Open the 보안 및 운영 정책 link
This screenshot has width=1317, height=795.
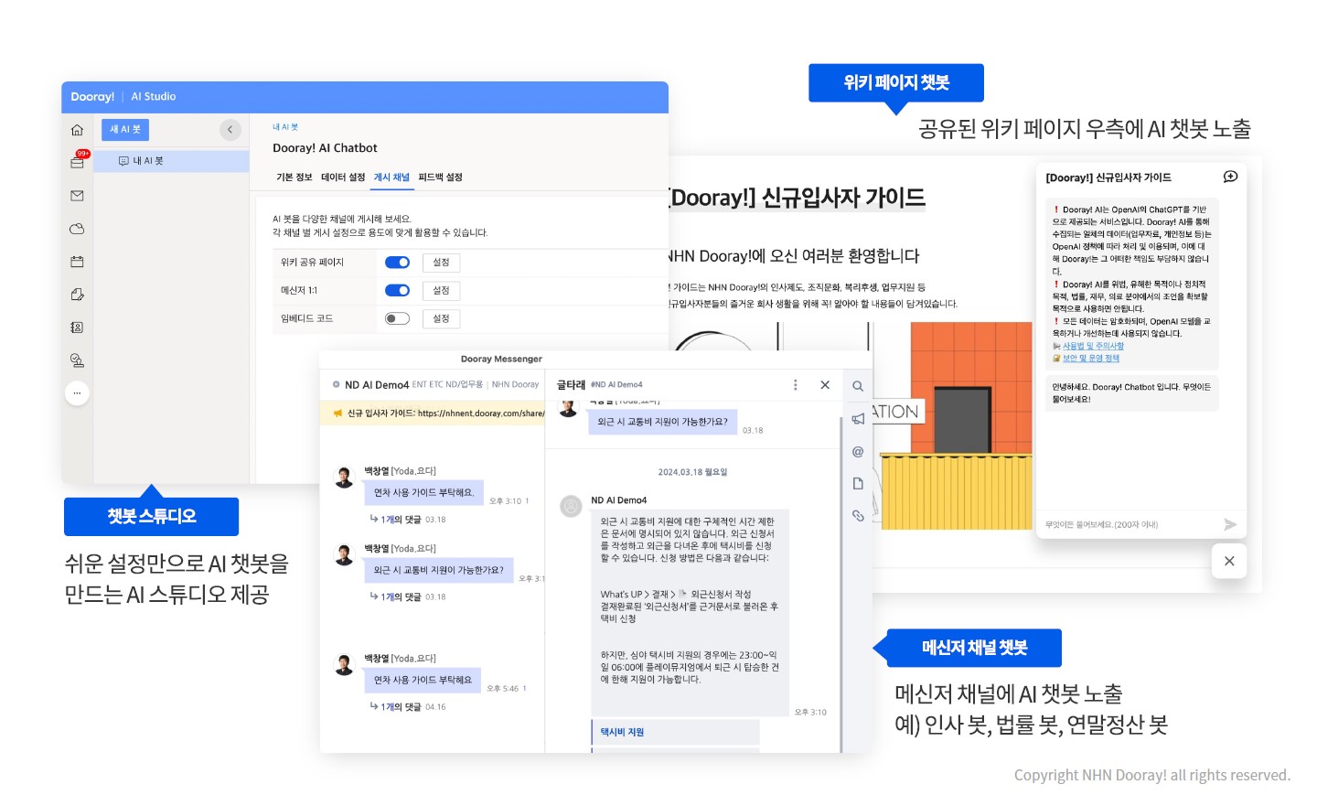point(1090,359)
